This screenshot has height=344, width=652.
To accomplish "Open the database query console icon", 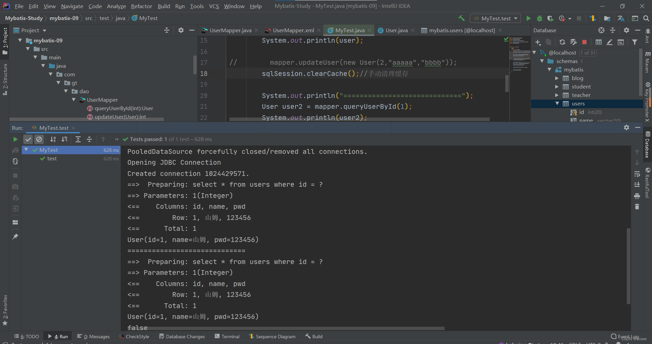I will point(621,42).
